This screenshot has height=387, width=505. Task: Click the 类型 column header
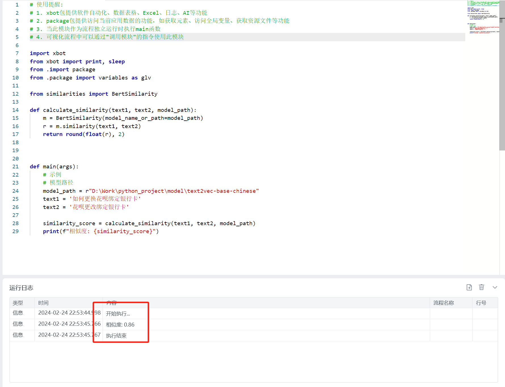coord(18,303)
